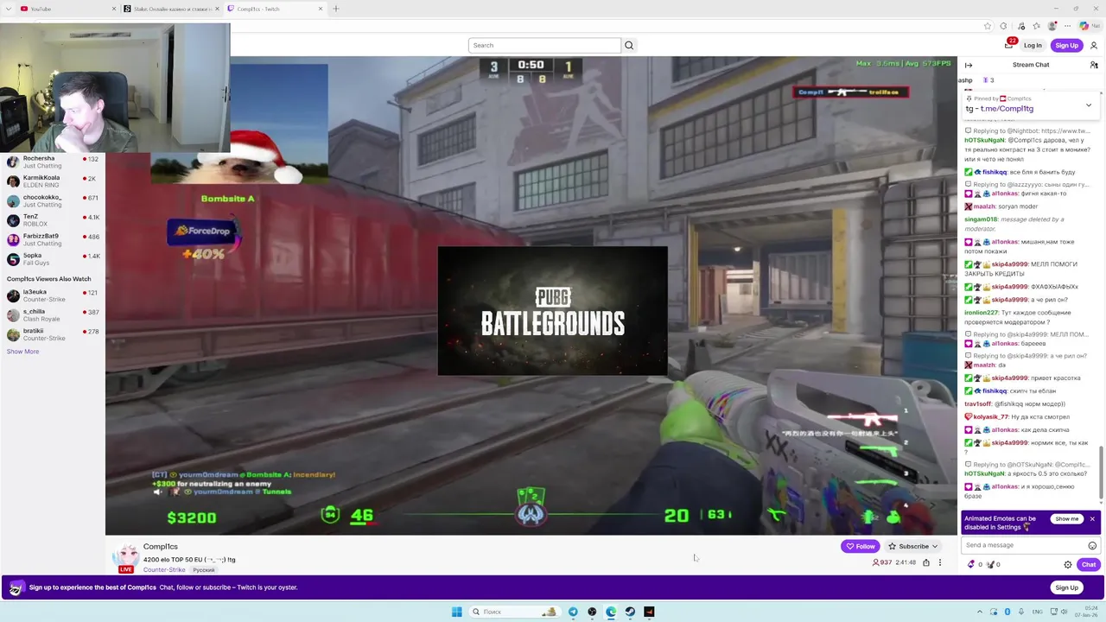Open Rochersha channel in the sidebar
The width and height of the screenshot is (1106, 622).
click(53, 162)
